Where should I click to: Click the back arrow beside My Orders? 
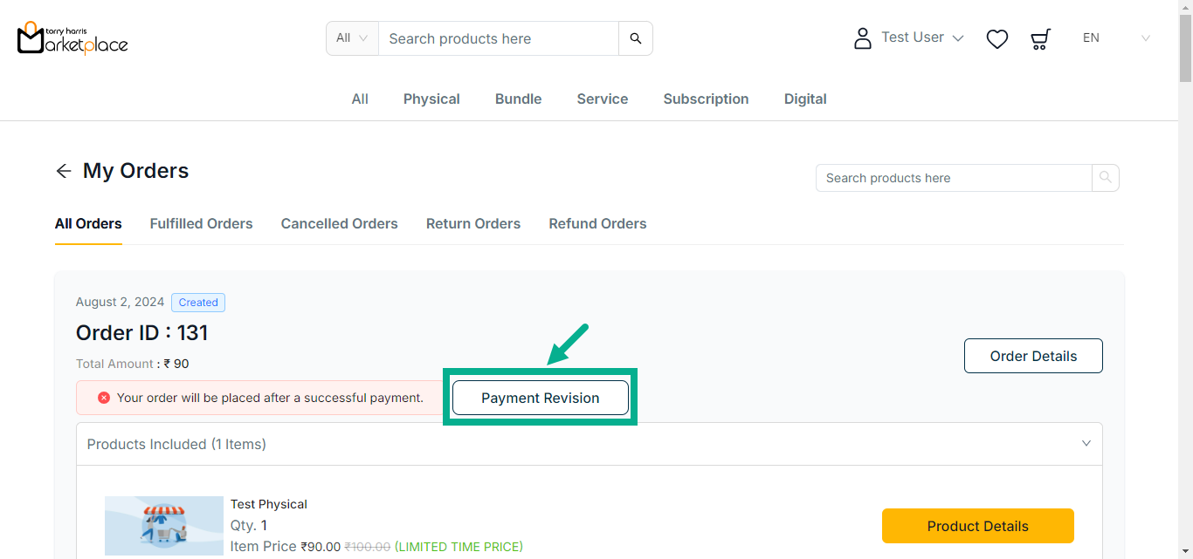pos(63,171)
